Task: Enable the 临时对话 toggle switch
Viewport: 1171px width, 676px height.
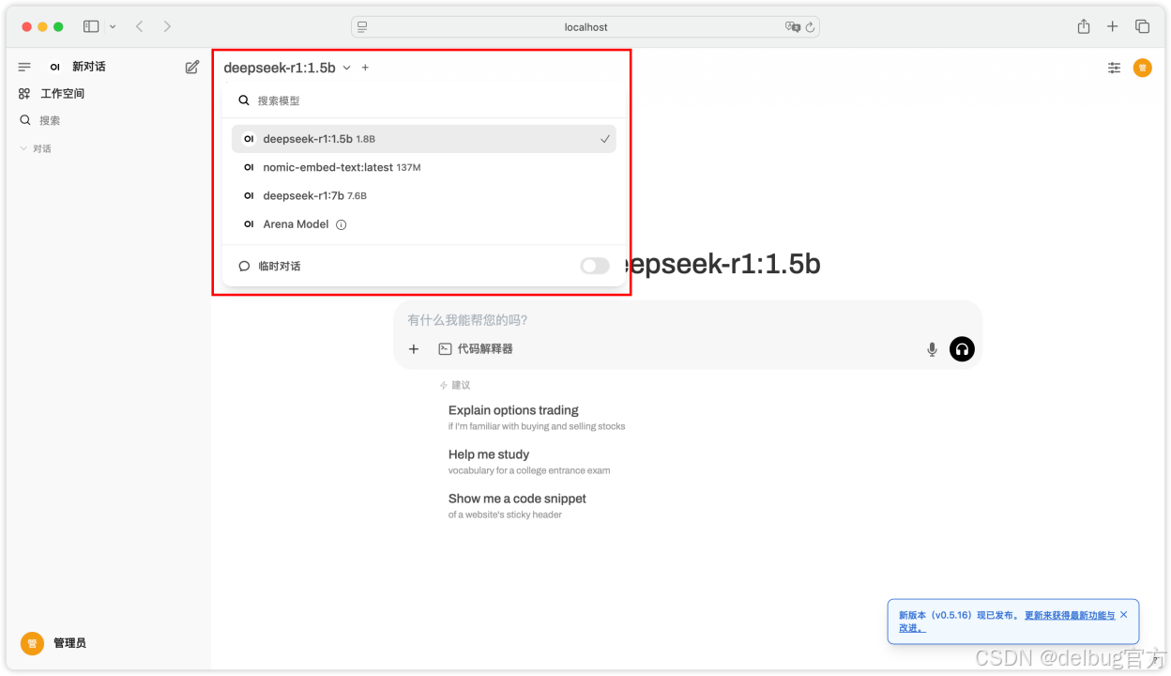Action: [x=595, y=266]
